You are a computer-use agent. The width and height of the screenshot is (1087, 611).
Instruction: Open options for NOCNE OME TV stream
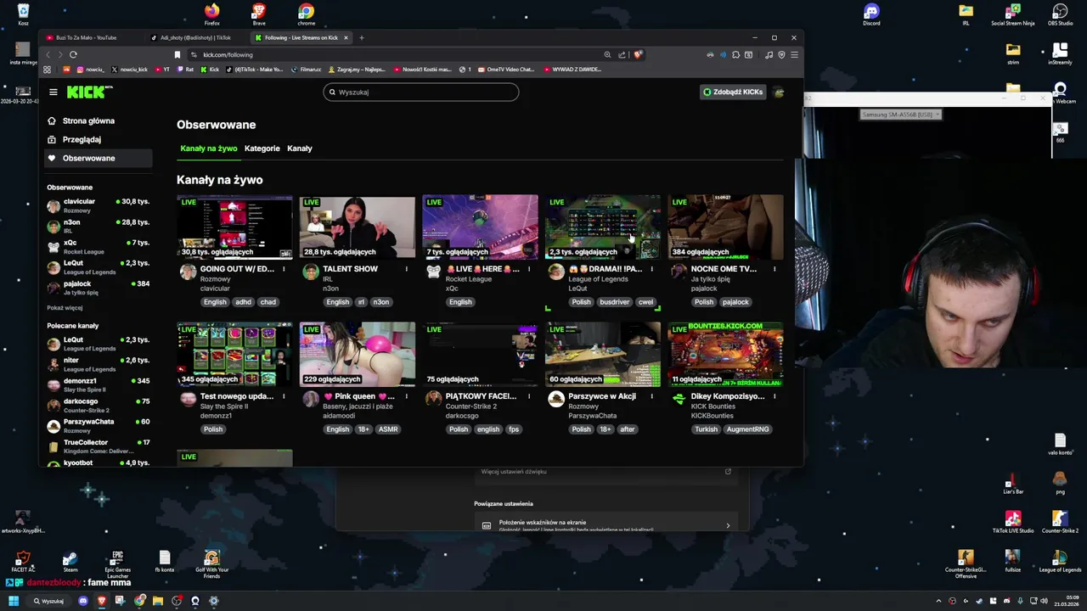(x=774, y=269)
